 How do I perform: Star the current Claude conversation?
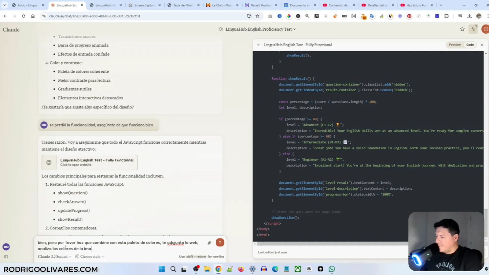pyautogui.click(x=462, y=29)
